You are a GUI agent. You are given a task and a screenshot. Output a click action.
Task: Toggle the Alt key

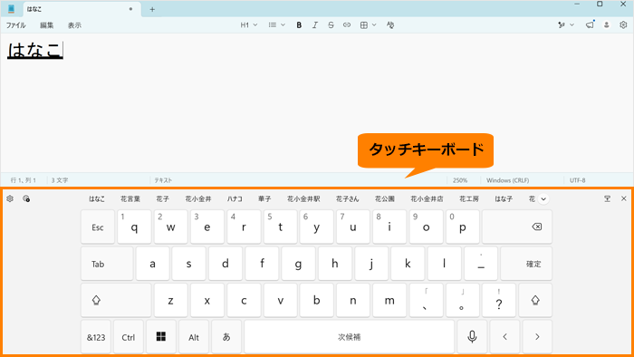coord(194,337)
